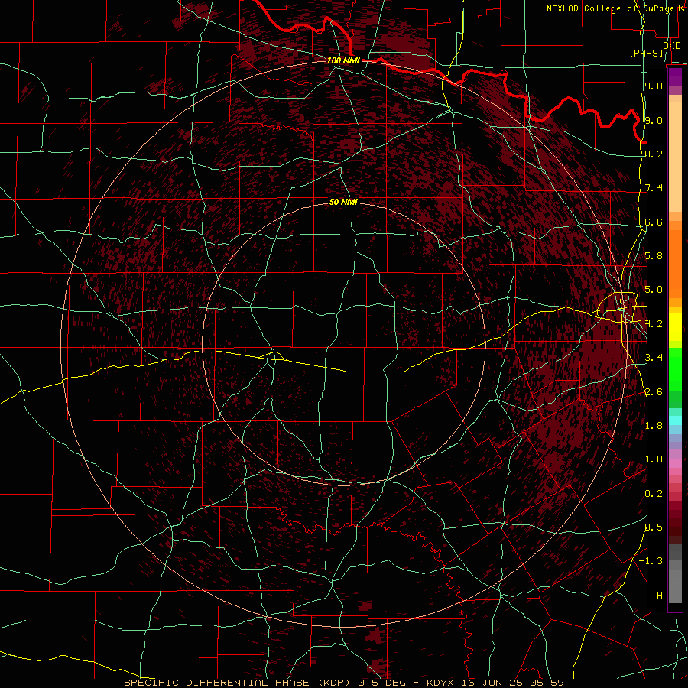
Task: Click the 0.2 scale value
Action: point(654,494)
